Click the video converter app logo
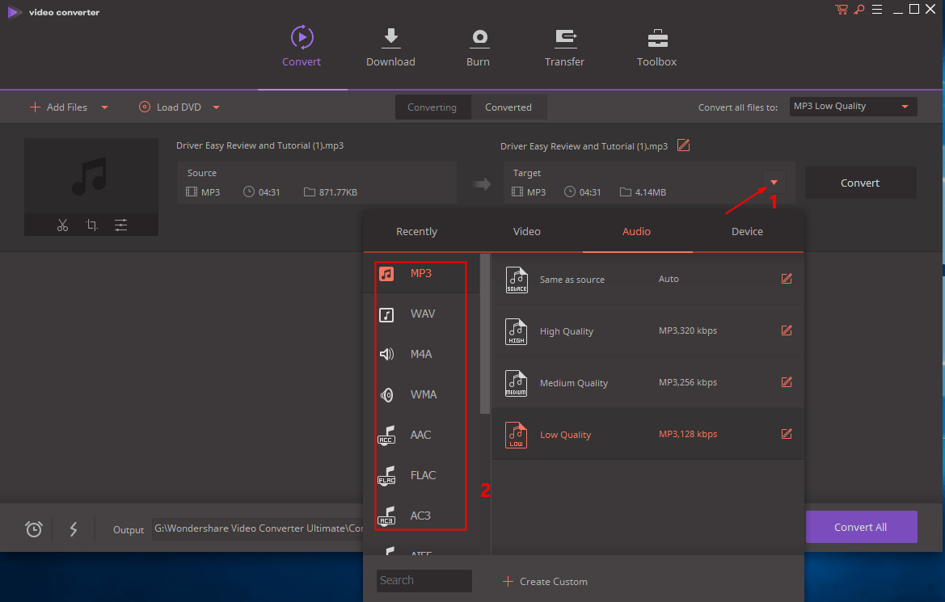The image size is (945, 602). [x=15, y=12]
